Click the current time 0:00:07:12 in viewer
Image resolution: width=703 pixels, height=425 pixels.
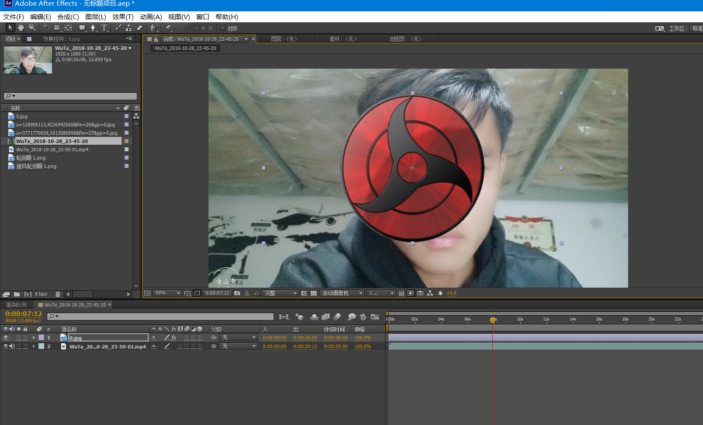click(217, 293)
